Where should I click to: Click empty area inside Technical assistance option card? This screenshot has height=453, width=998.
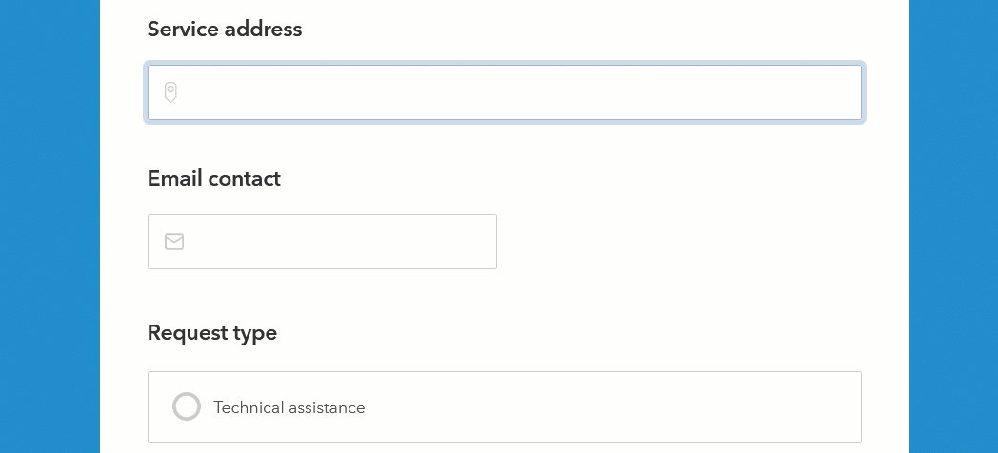point(619,407)
